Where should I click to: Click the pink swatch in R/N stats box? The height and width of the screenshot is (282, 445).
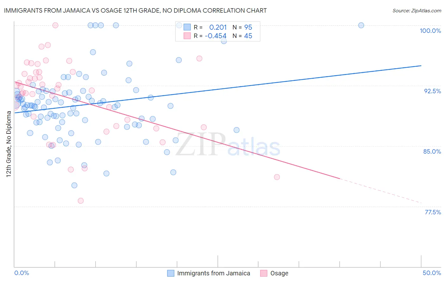(187, 36)
